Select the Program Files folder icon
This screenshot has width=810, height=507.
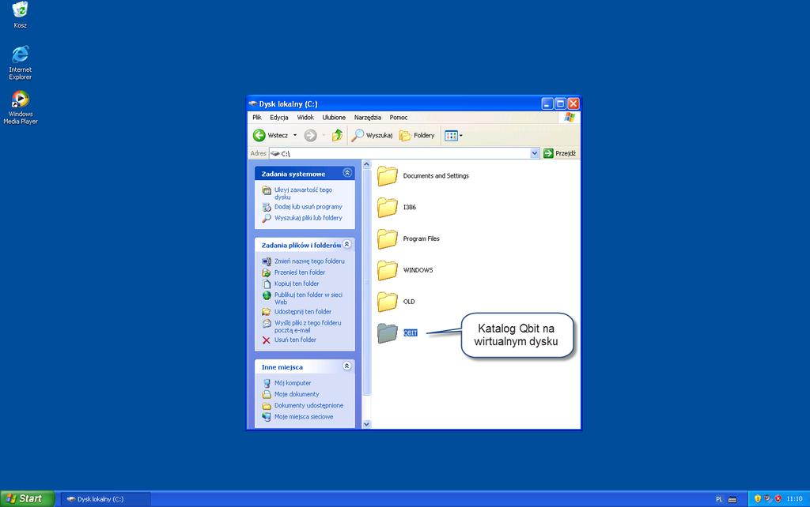tap(387, 238)
